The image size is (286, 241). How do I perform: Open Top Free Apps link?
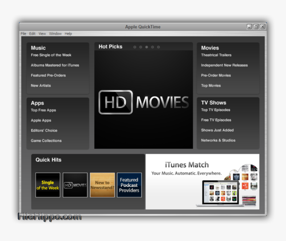coord(44,110)
